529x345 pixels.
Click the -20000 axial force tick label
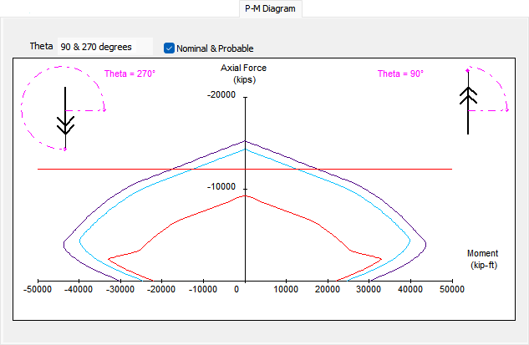pos(221,95)
